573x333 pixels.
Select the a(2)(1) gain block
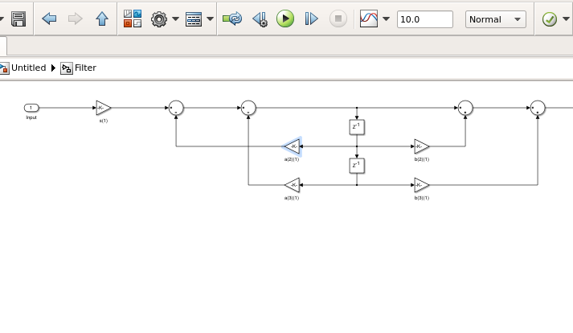pos(292,146)
